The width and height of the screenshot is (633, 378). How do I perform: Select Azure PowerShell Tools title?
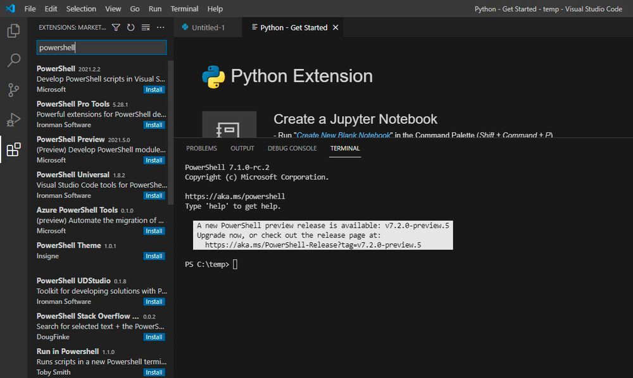point(77,210)
